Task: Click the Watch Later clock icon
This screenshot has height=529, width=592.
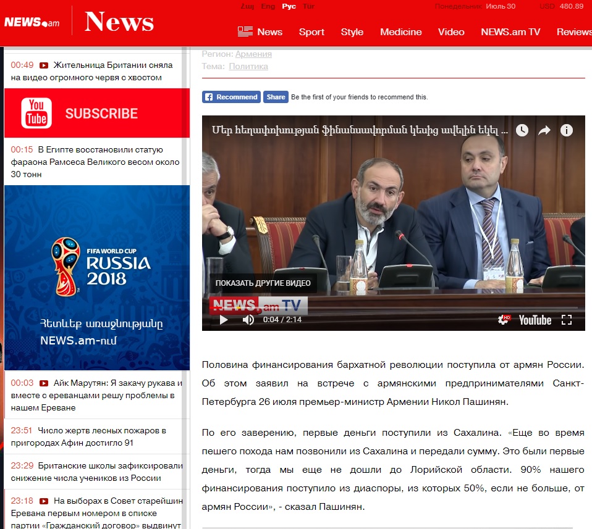Action: 522,130
